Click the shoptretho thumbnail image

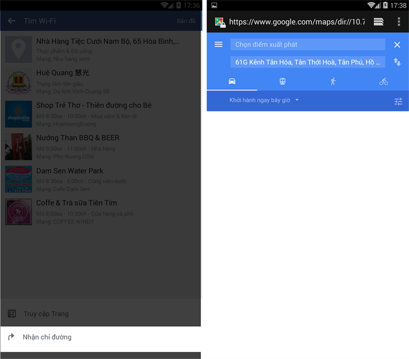(18, 114)
